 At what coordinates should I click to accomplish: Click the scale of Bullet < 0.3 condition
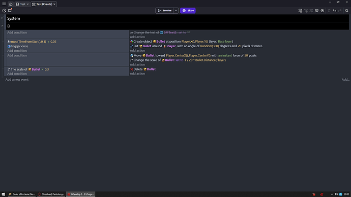click(x=28, y=69)
